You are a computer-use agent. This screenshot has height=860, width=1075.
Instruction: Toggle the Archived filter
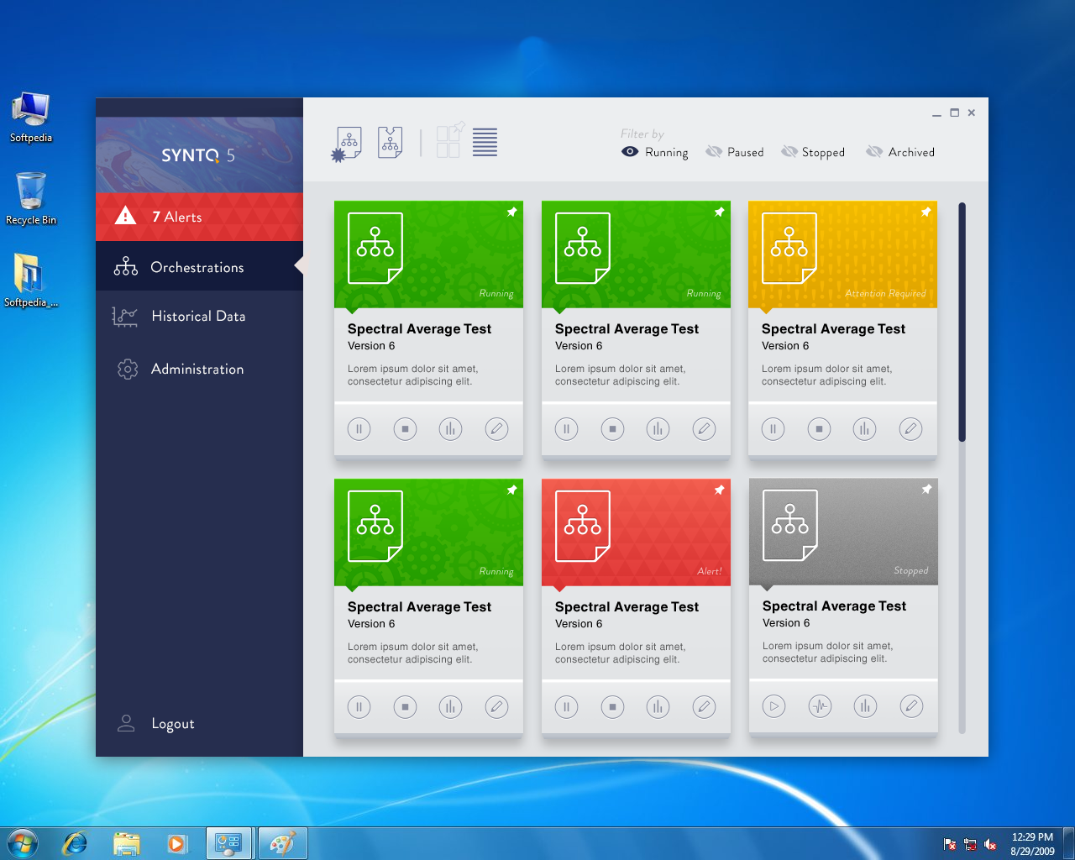900,152
